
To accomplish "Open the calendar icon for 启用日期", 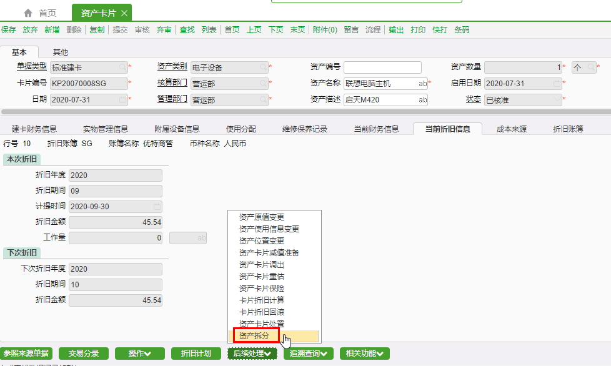I will click(556, 84).
